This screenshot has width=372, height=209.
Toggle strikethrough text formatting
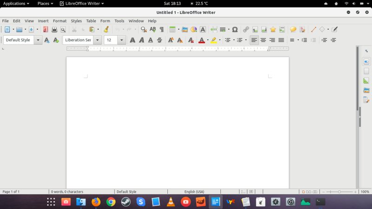tap(159, 40)
